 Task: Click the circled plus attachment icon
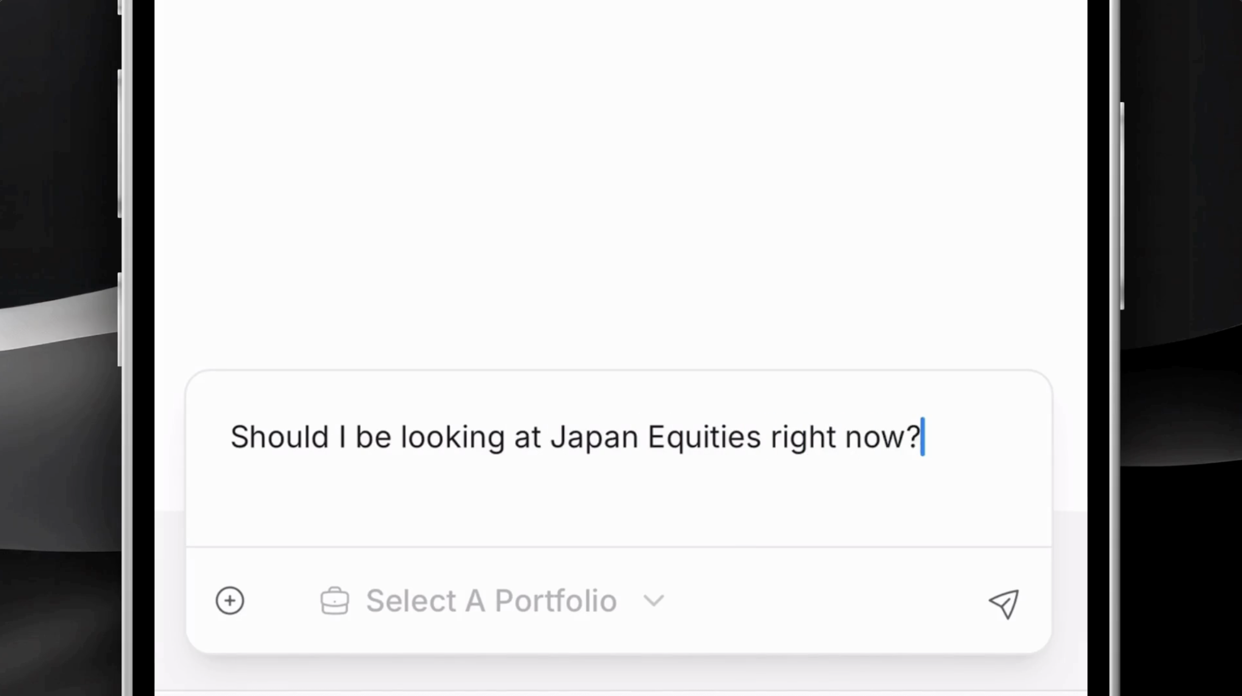tap(230, 601)
